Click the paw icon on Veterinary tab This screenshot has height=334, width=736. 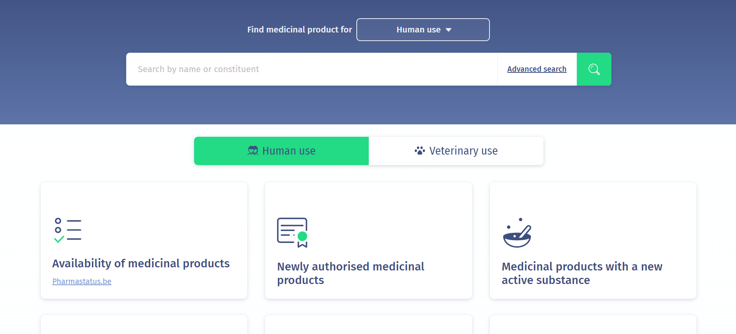click(420, 151)
